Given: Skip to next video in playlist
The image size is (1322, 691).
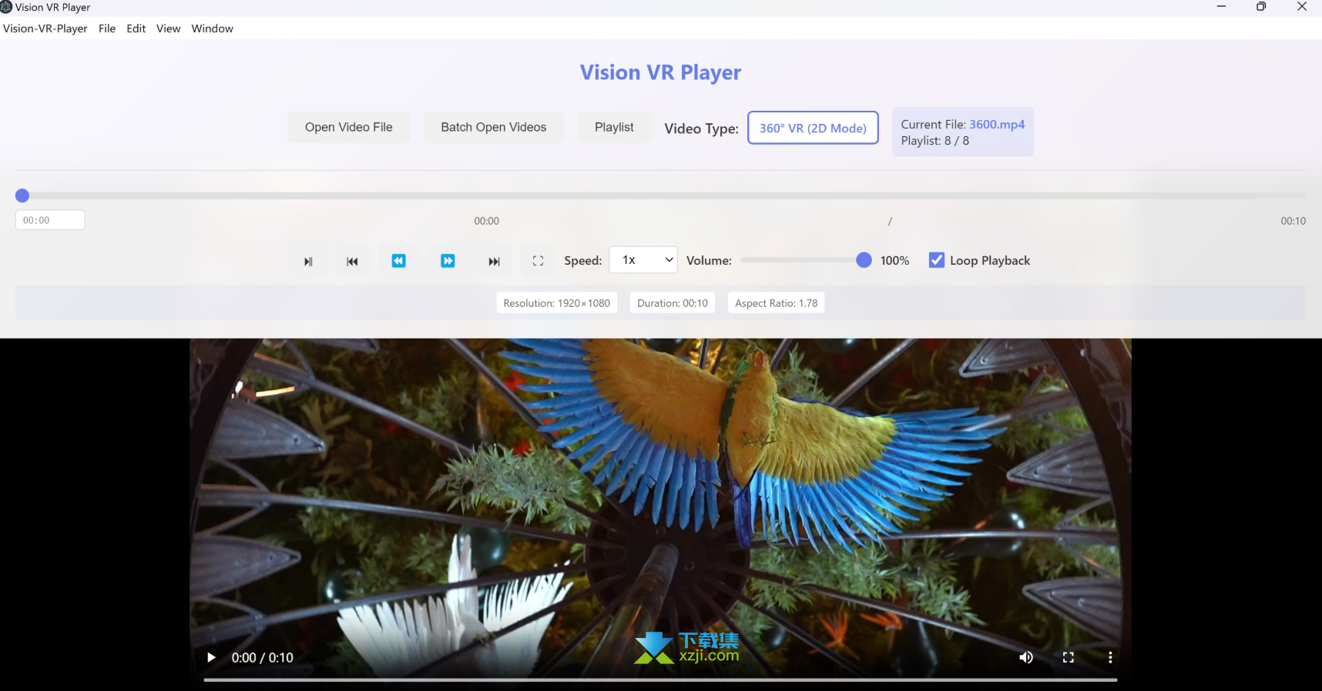Looking at the screenshot, I should [x=495, y=261].
